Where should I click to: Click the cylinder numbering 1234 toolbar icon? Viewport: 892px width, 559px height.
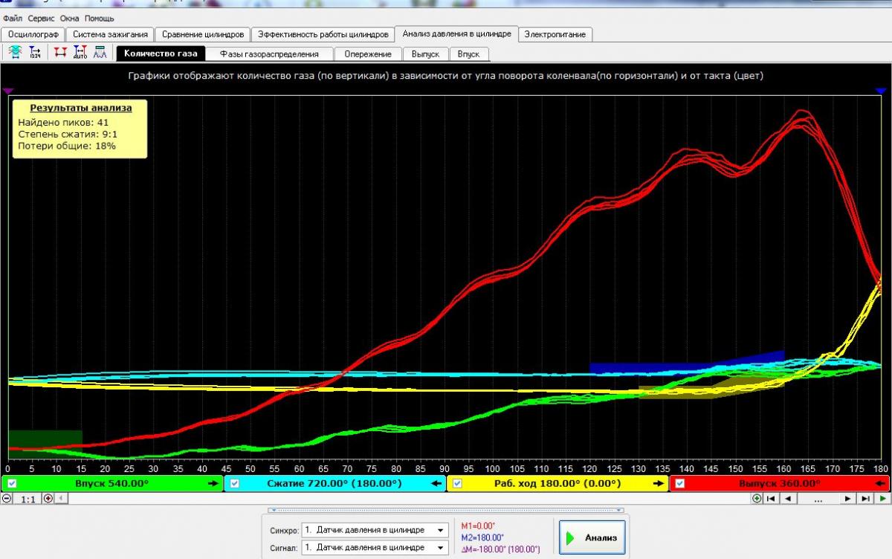pos(35,53)
